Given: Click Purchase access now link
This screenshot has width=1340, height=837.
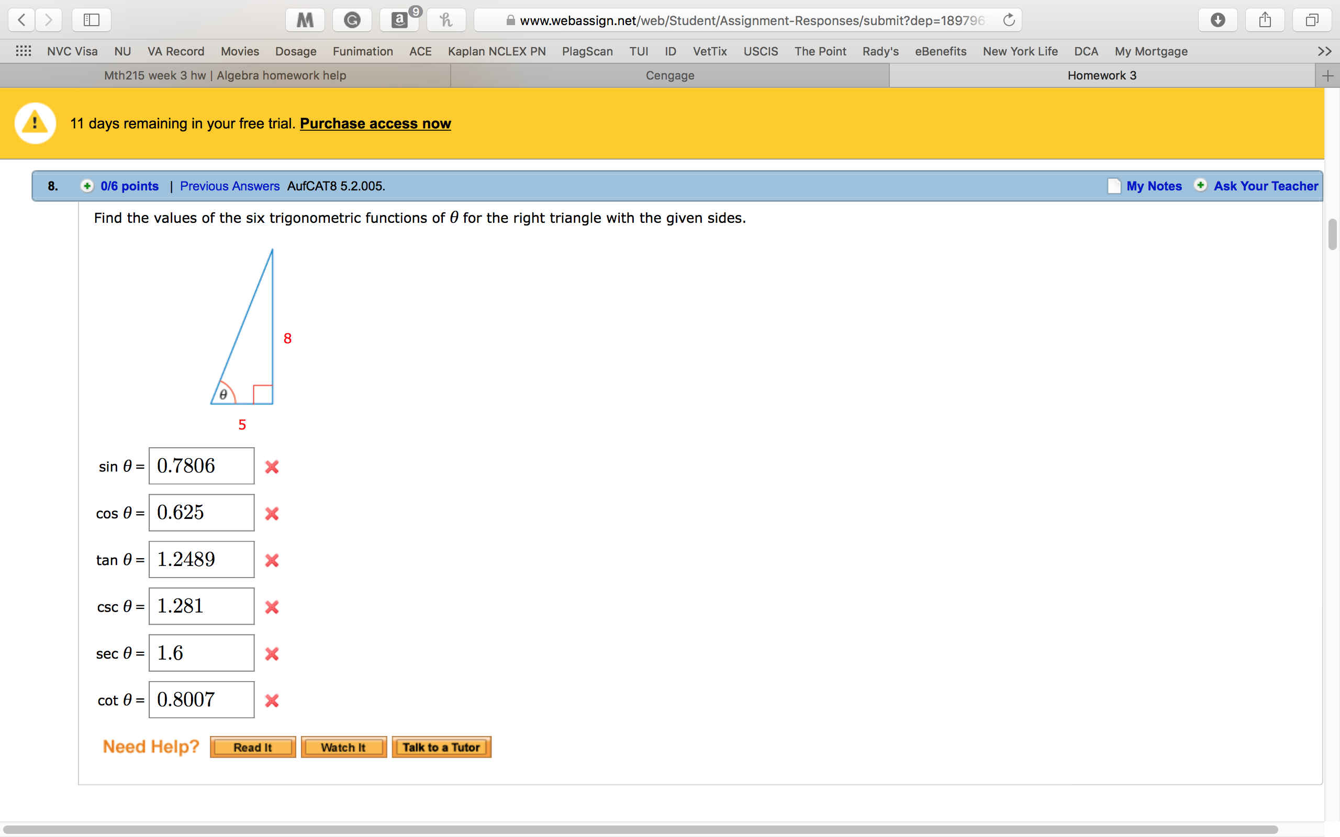Looking at the screenshot, I should point(375,123).
